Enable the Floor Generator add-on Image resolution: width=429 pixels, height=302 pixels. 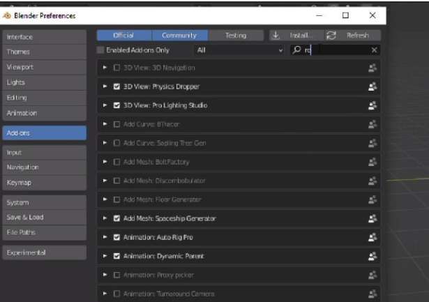pyautogui.click(x=116, y=199)
